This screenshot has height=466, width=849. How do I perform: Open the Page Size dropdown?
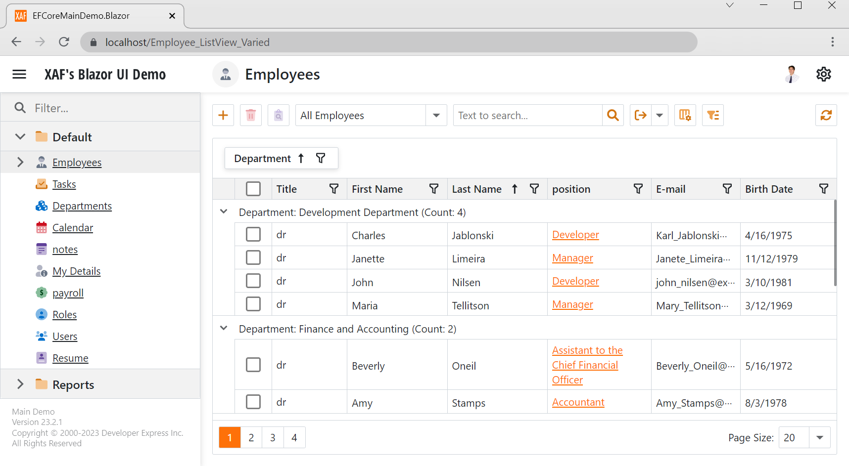point(820,437)
